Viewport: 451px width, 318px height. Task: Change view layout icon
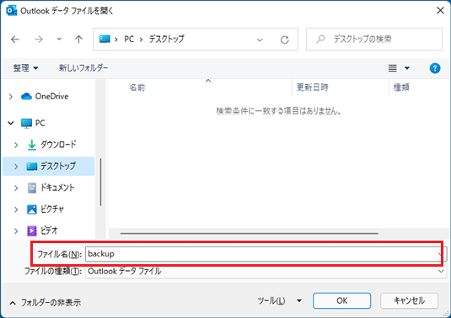[x=392, y=68]
